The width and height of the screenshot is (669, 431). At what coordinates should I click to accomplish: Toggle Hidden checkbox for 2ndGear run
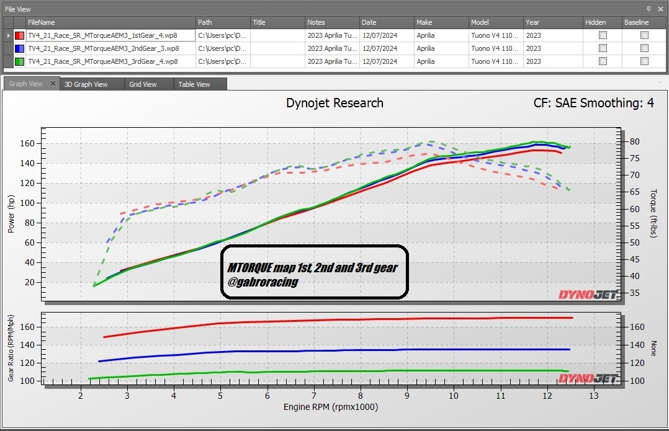pos(603,48)
